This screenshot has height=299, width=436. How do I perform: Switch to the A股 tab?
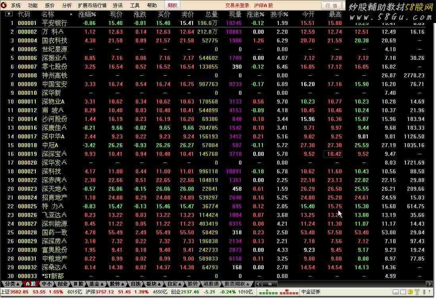(31, 284)
